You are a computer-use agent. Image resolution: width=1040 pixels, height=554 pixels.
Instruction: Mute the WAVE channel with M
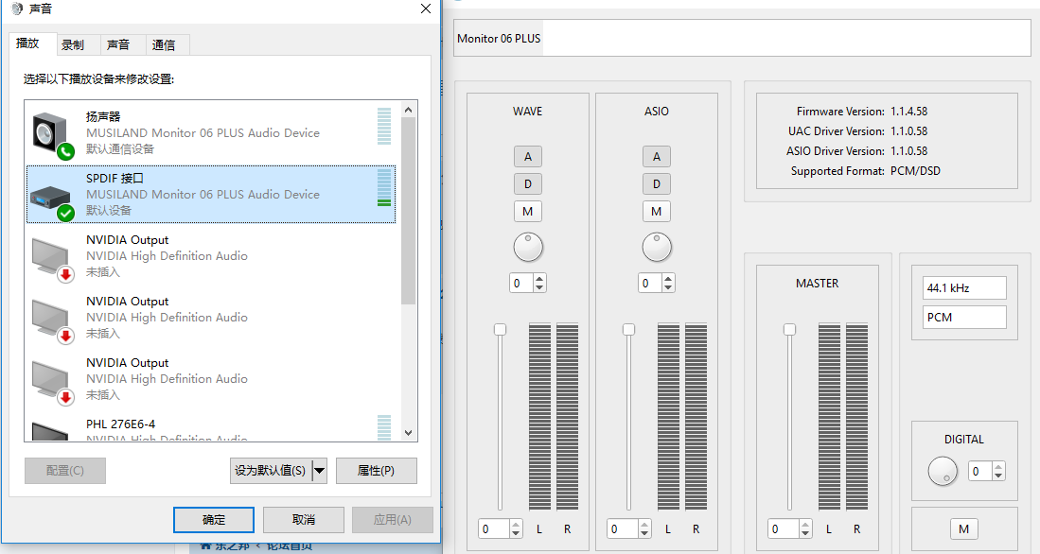[528, 211]
